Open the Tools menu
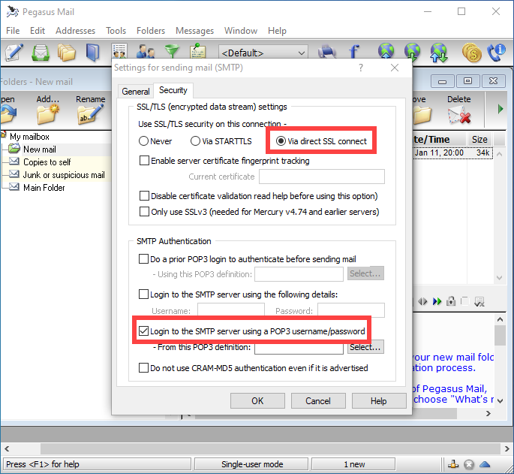Image resolution: width=514 pixels, height=474 pixels. [x=116, y=31]
